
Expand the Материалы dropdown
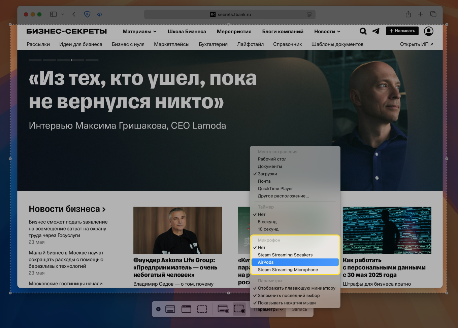pyautogui.click(x=139, y=31)
